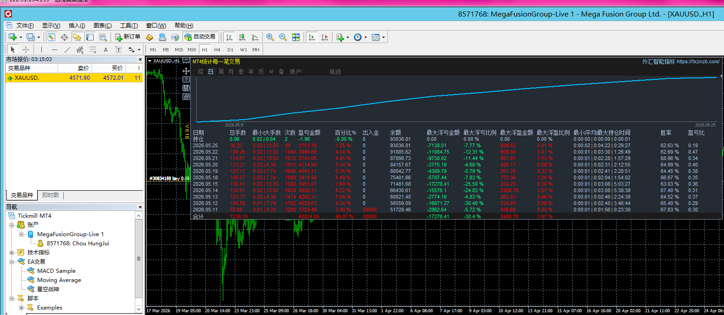The width and height of the screenshot is (724, 315).
Task: Click the move handle on statistics panel
Action: point(186,71)
